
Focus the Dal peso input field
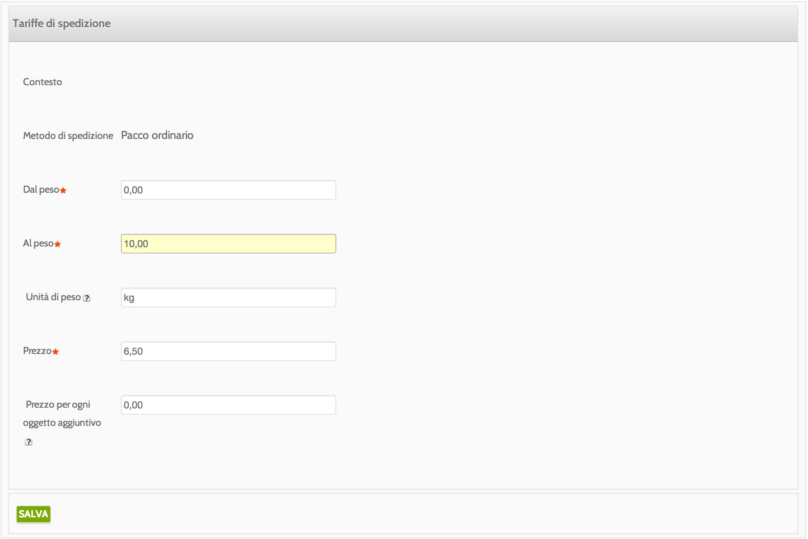(228, 190)
